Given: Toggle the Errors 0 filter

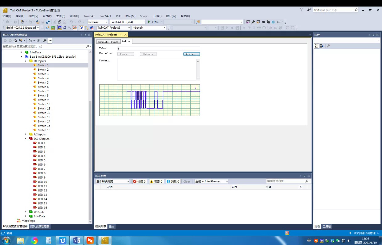Looking at the screenshot, I should click(140, 181).
